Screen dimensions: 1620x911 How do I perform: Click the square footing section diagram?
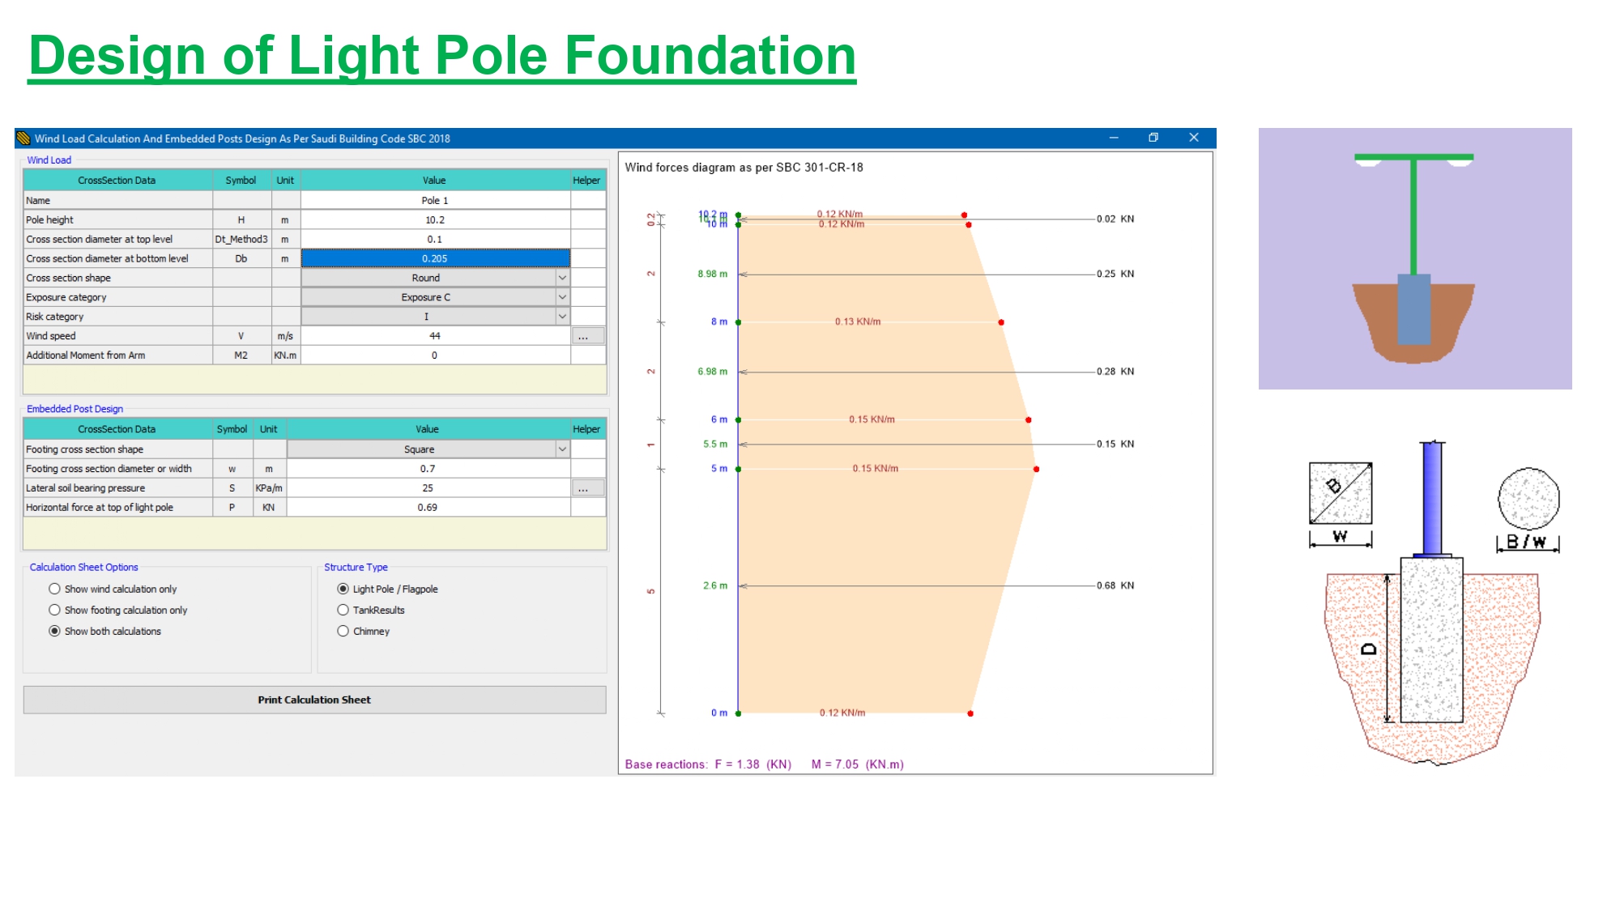point(1340,493)
